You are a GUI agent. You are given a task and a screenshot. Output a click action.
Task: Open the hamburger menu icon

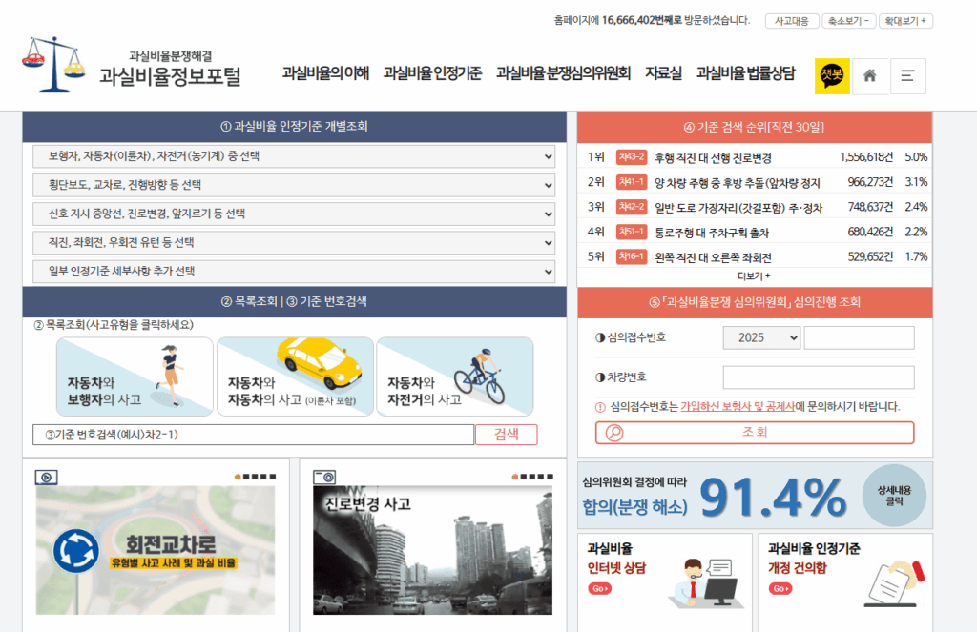coord(907,76)
